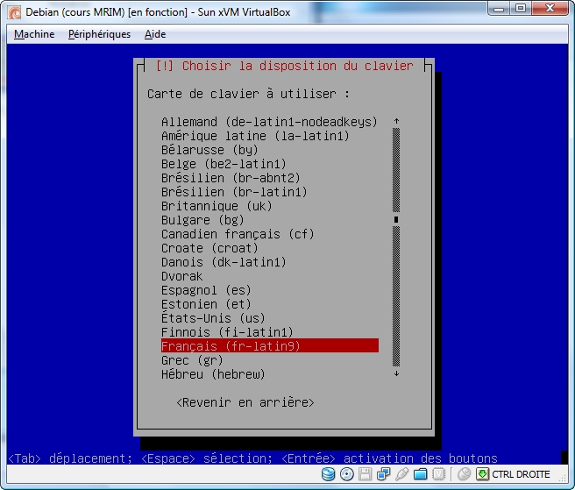Select Finnois (fi-latin1) keyboard layout
Viewport: 575px width, 490px height.
(x=270, y=332)
